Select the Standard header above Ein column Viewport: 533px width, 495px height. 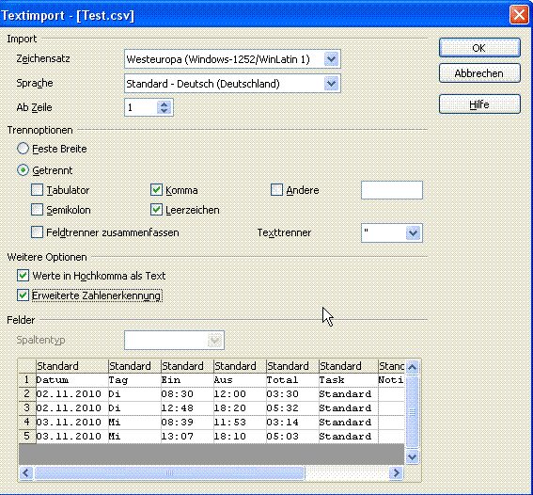pyautogui.click(x=187, y=366)
